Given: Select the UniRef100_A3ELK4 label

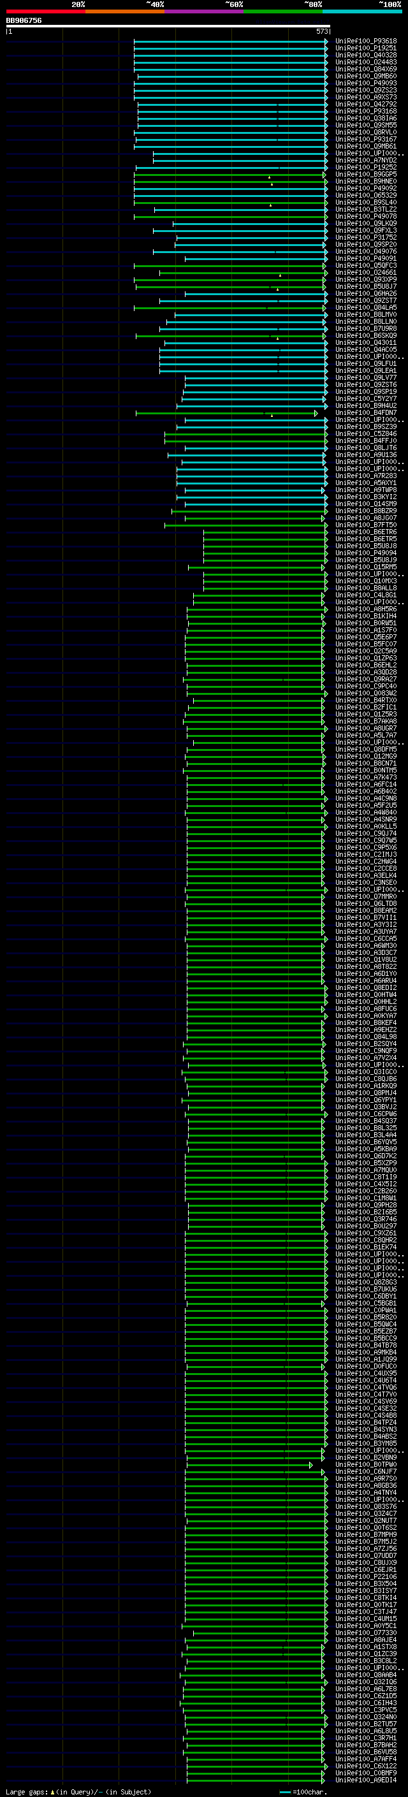Looking at the screenshot, I should click(x=365, y=875).
